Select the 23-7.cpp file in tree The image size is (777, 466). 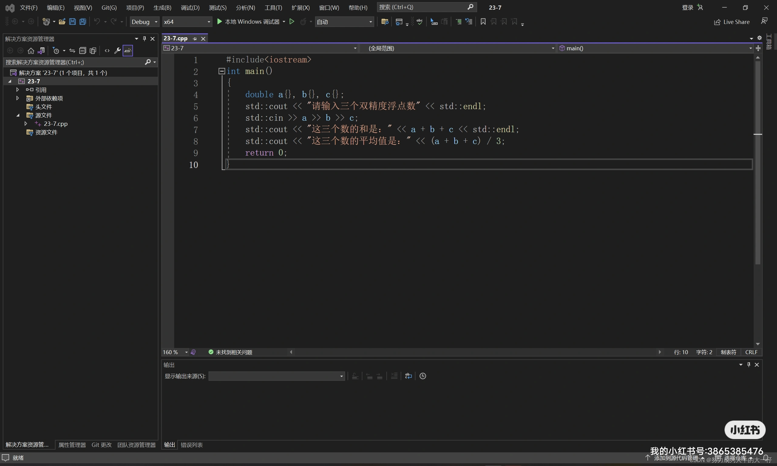56,124
